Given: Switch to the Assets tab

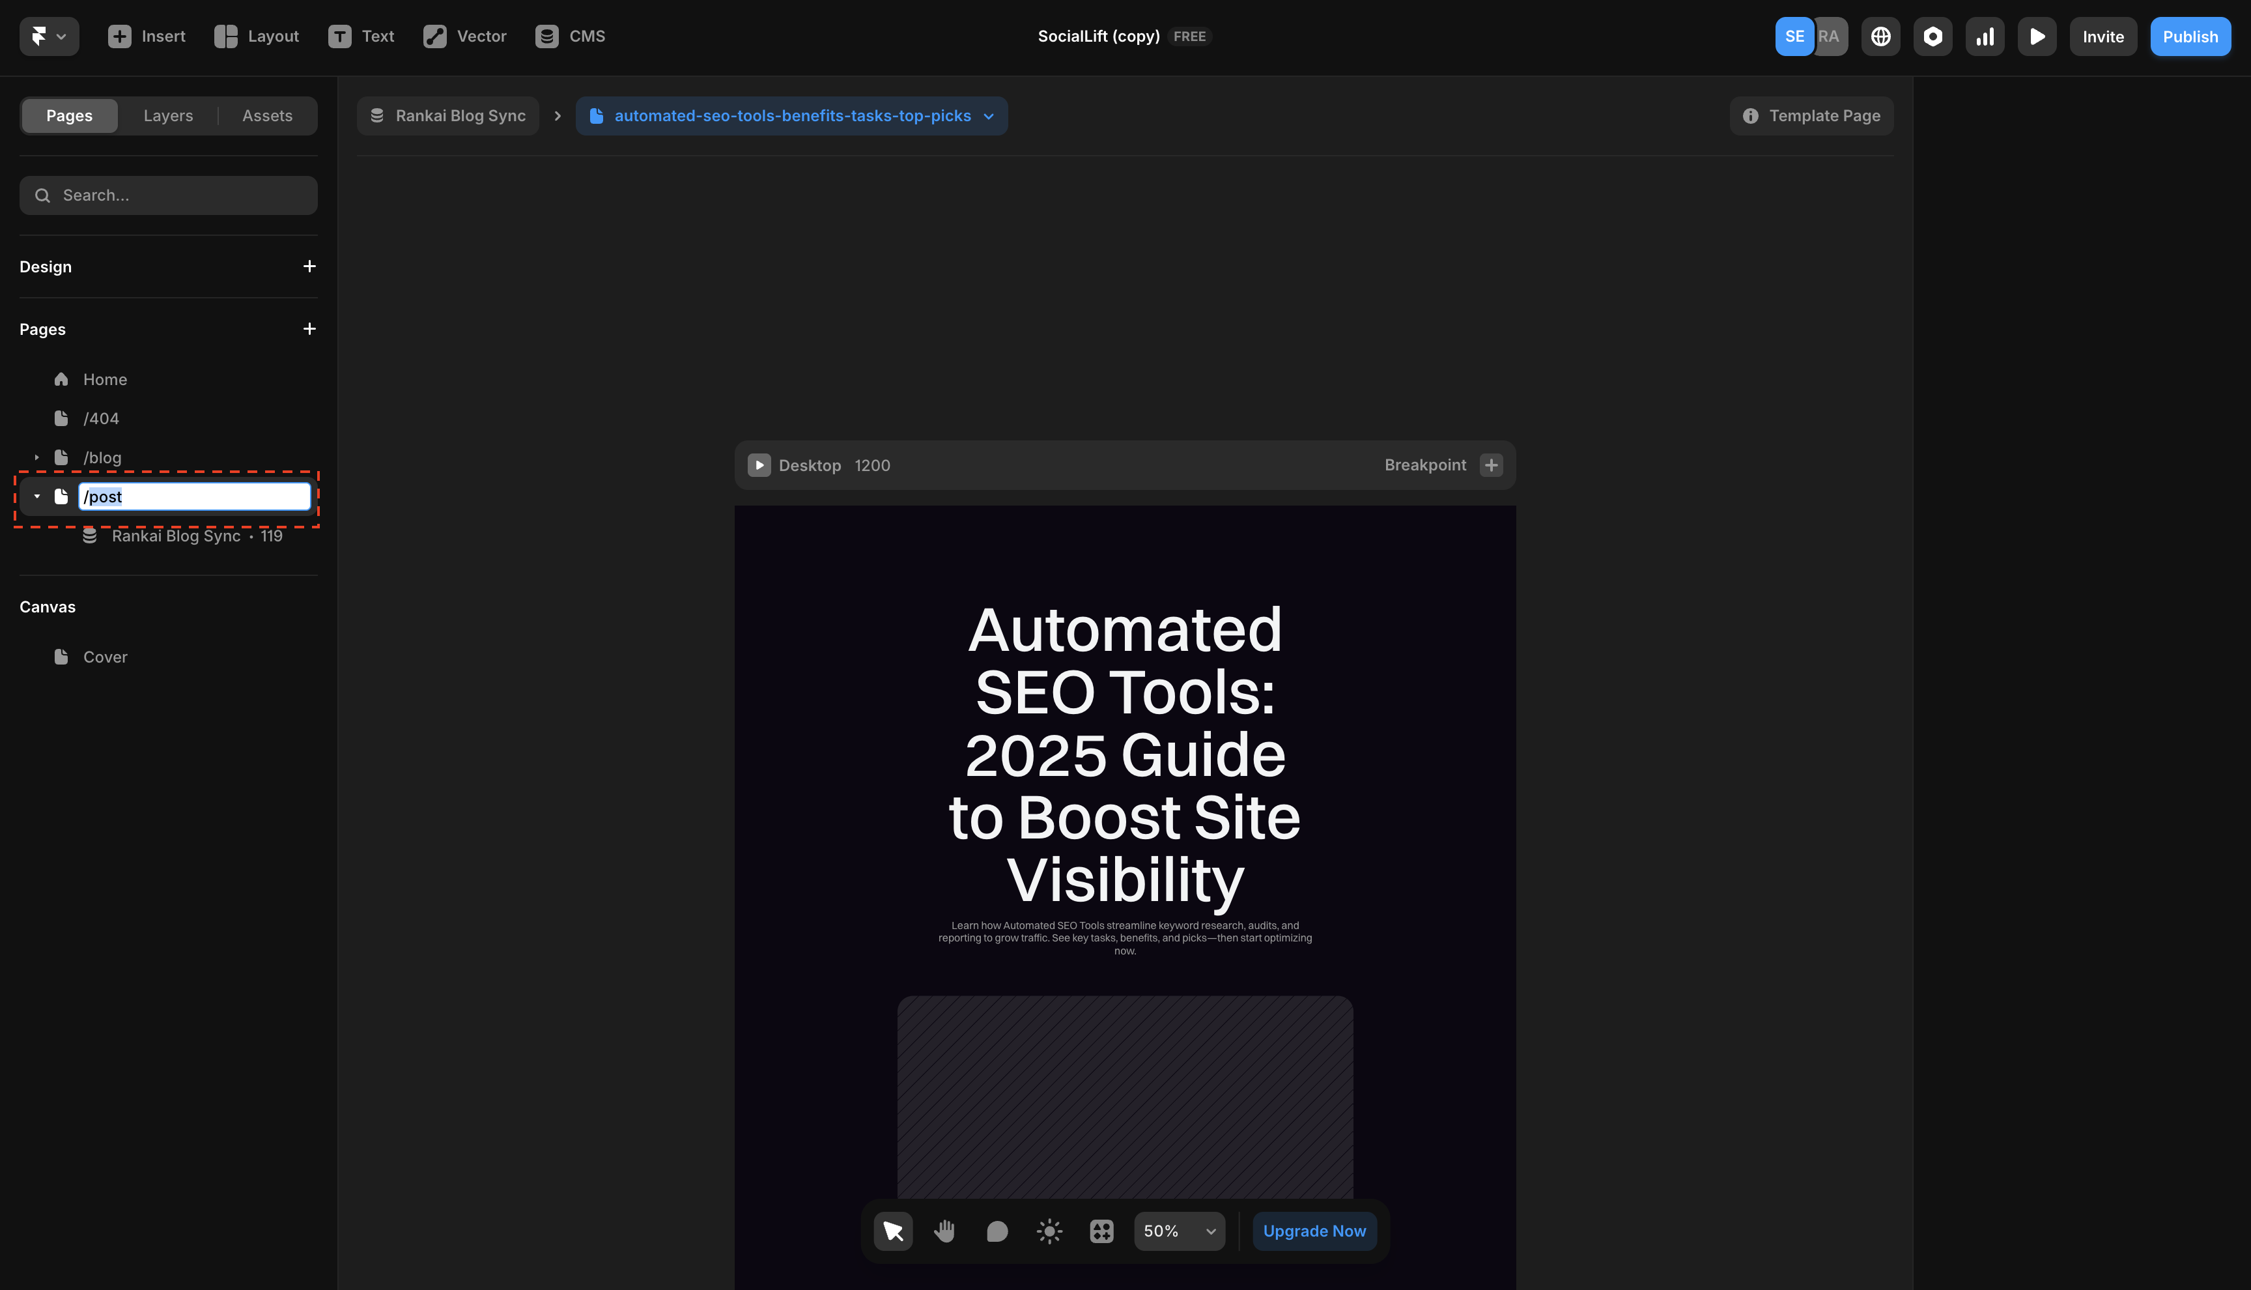Looking at the screenshot, I should [x=266, y=115].
